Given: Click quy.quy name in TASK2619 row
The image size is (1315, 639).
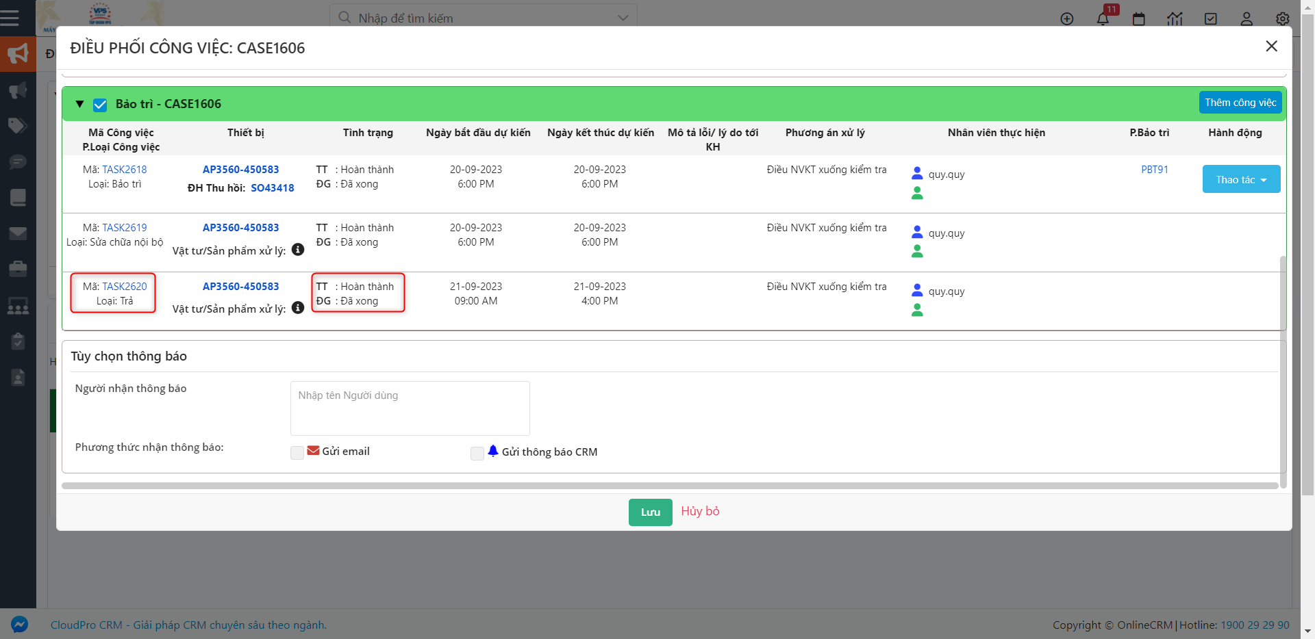Looking at the screenshot, I should coord(947,233).
